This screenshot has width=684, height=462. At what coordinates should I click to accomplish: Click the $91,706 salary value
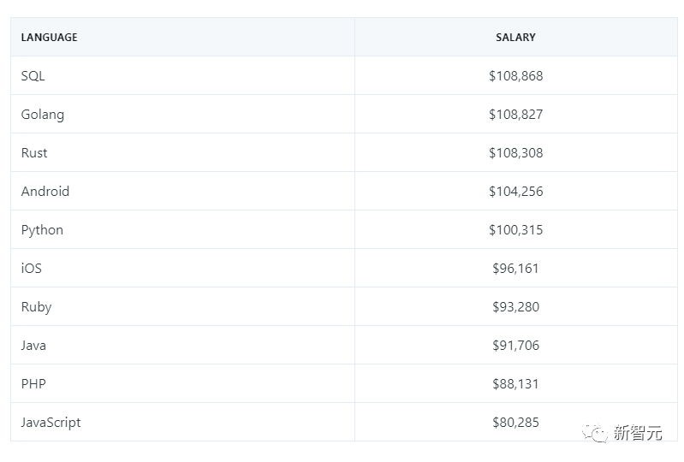[x=515, y=346]
